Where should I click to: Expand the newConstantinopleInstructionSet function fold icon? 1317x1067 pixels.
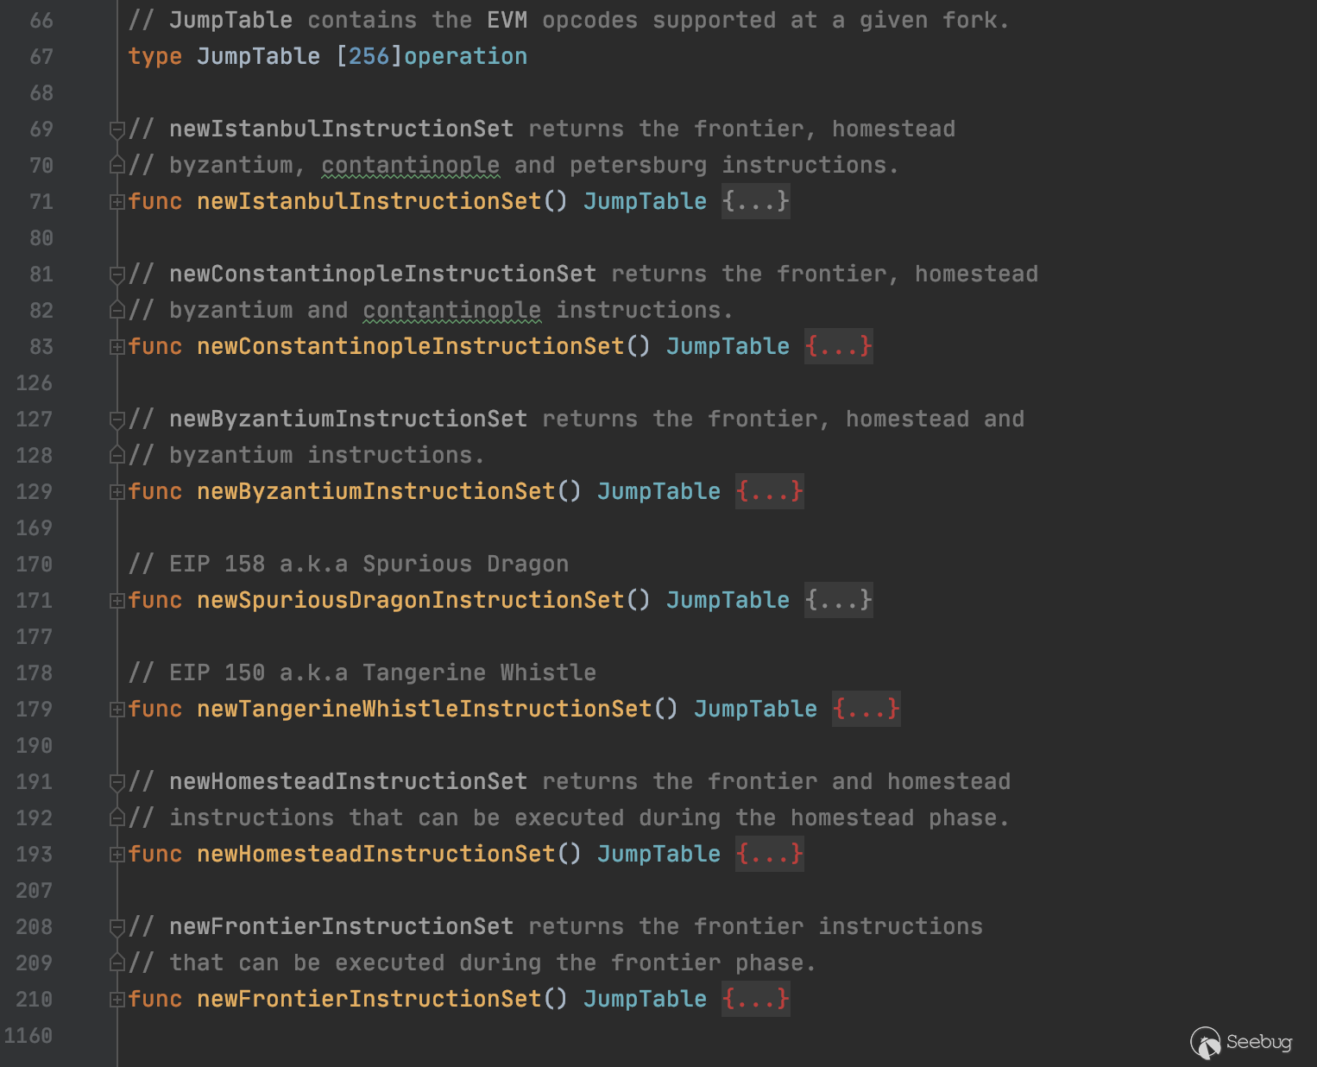117,347
